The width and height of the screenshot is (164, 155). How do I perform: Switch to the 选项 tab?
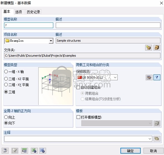click(x=19, y=12)
